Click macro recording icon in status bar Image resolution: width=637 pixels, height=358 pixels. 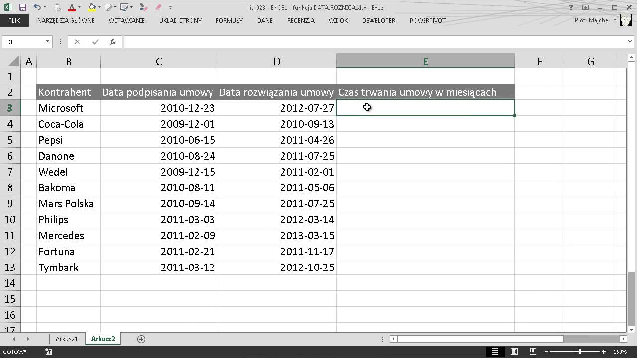coord(48,352)
